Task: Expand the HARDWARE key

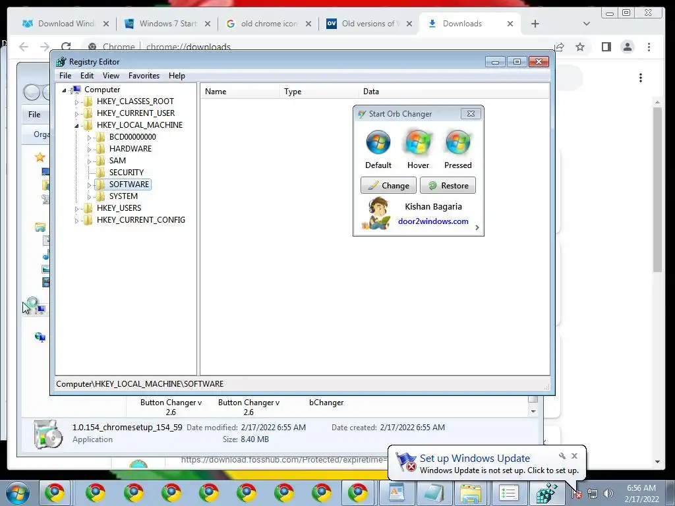Action: click(89, 150)
